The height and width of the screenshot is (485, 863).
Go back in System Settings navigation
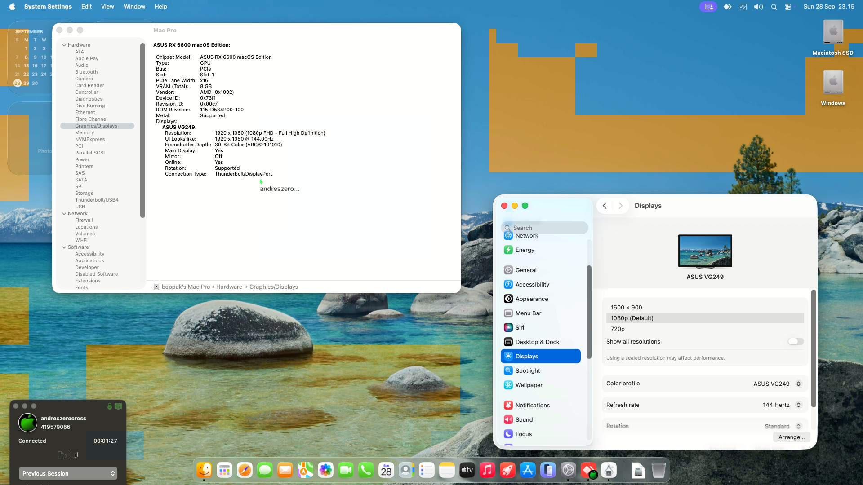(605, 206)
